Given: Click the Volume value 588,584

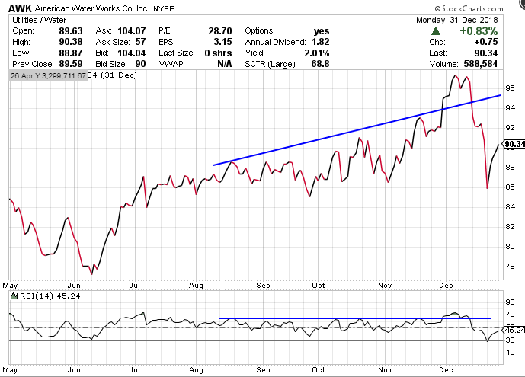Looking at the screenshot, I should (481, 63).
